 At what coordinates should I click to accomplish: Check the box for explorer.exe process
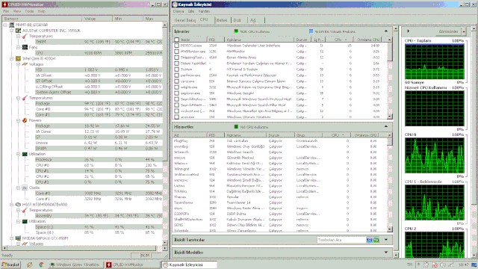tap(176, 93)
